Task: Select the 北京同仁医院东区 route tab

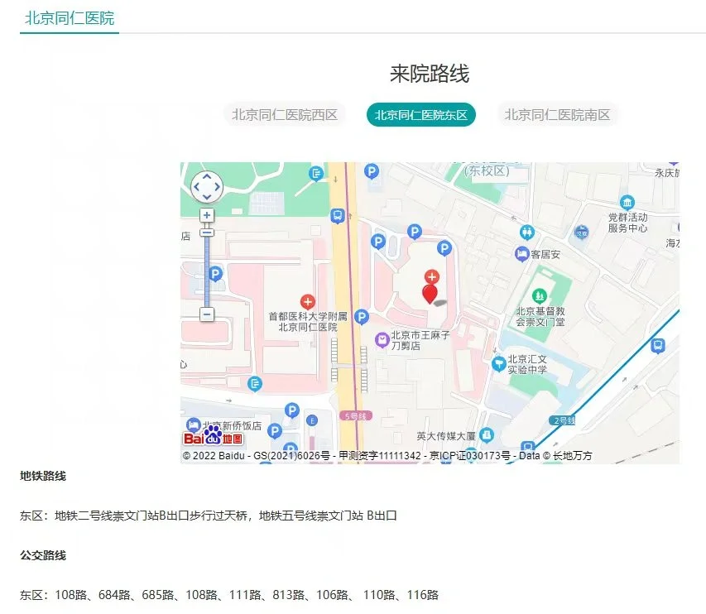Action: [x=421, y=115]
